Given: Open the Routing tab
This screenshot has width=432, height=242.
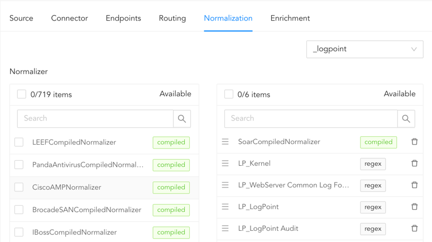Looking at the screenshot, I should pos(172,18).
